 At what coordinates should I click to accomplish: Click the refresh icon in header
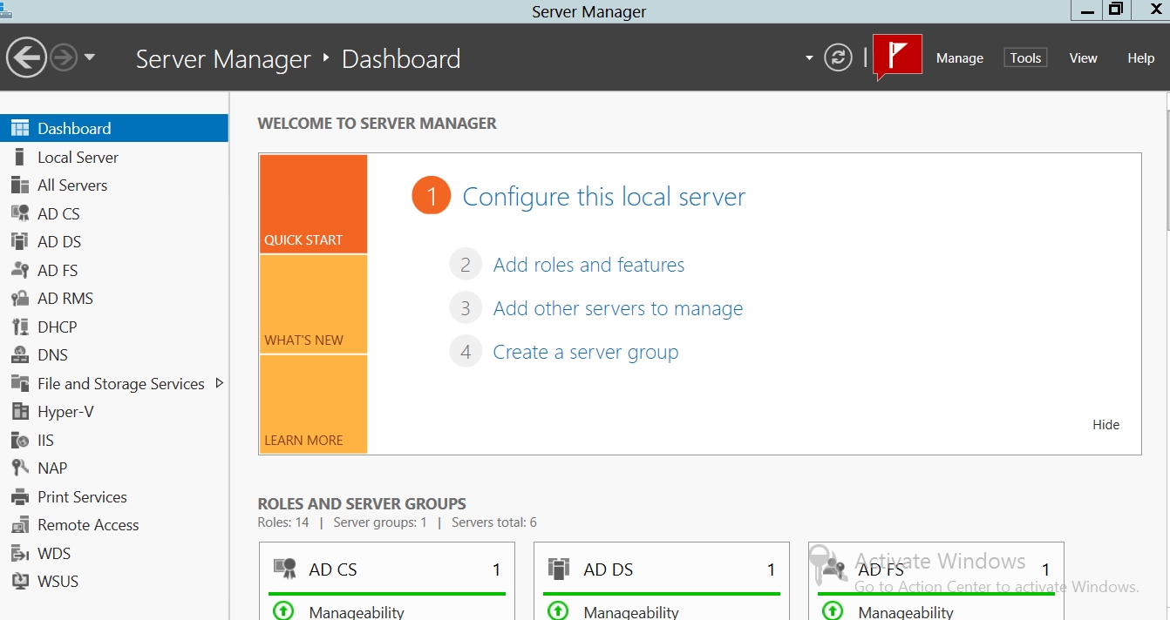(x=838, y=58)
